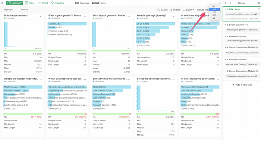
Task: Collapse step 1. CSV - Local
Action: [x=225, y=9]
